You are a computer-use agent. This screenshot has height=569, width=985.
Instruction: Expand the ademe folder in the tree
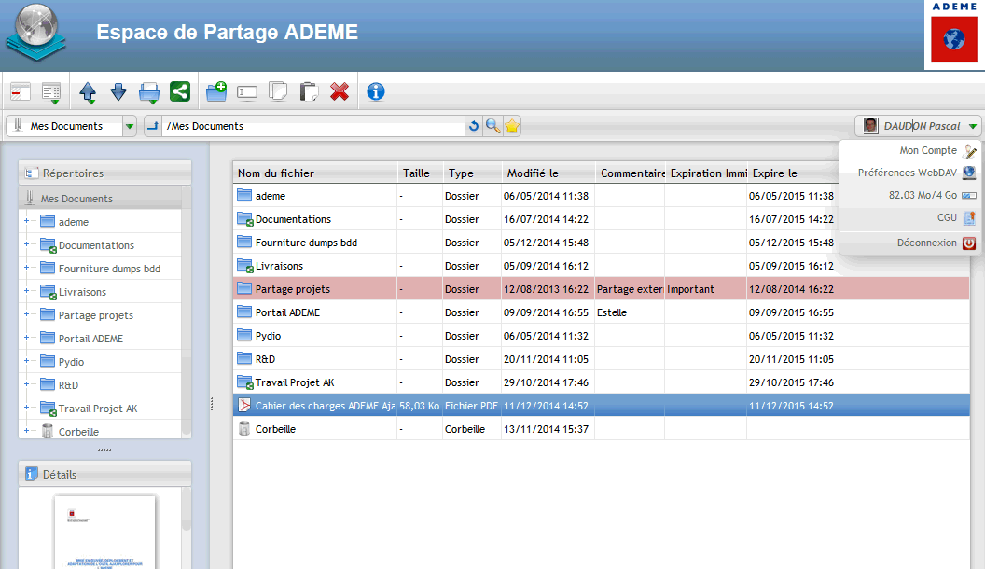pyautogui.click(x=26, y=221)
